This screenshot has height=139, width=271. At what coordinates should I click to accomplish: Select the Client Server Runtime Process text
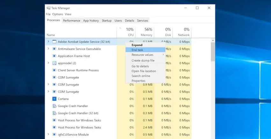(78, 70)
